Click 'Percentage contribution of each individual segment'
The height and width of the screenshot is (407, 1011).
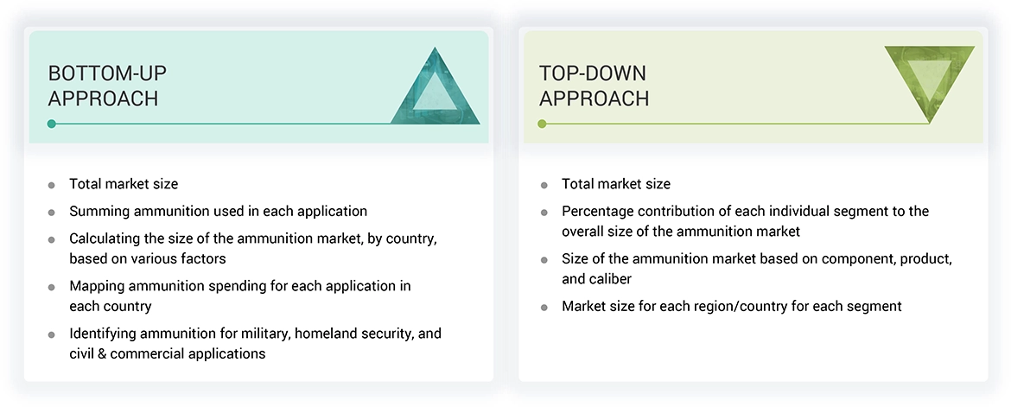coord(745,211)
